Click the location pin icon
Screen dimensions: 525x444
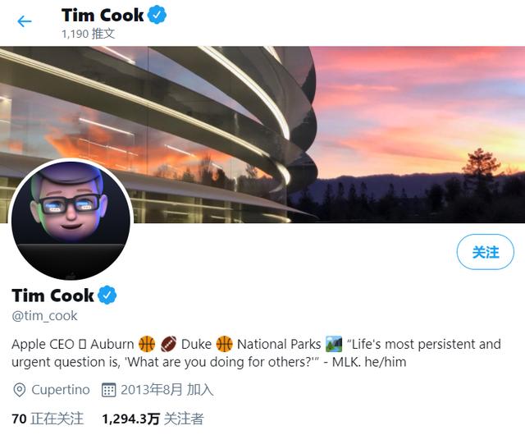tap(20, 390)
